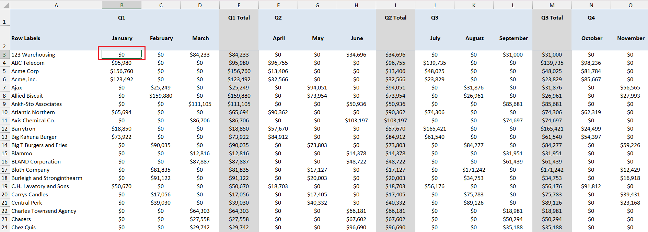The height and width of the screenshot is (232, 648).
Task: Click C.H. Lavatory October value $91,812
Action: [x=591, y=186]
